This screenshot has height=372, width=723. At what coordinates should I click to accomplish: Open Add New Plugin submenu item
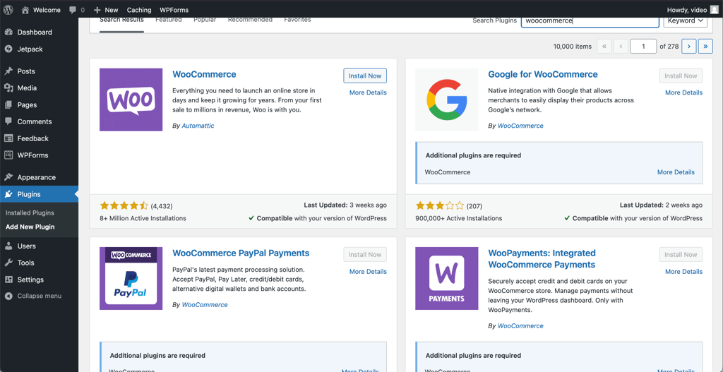(30, 227)
